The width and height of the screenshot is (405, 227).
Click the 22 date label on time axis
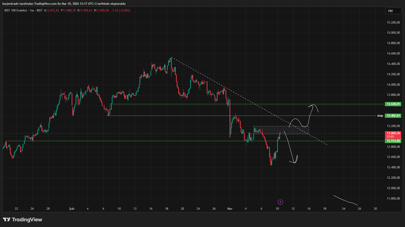(16, 209)
